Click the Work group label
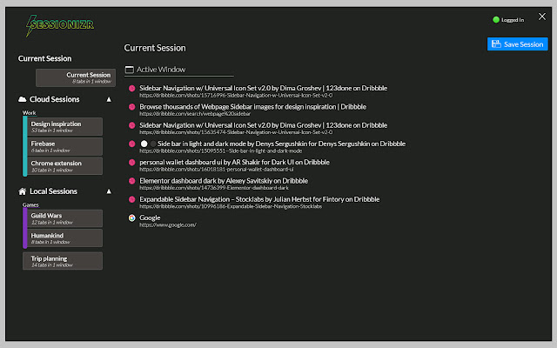Viewport: 557px width, 348px height. pos(29,112)
